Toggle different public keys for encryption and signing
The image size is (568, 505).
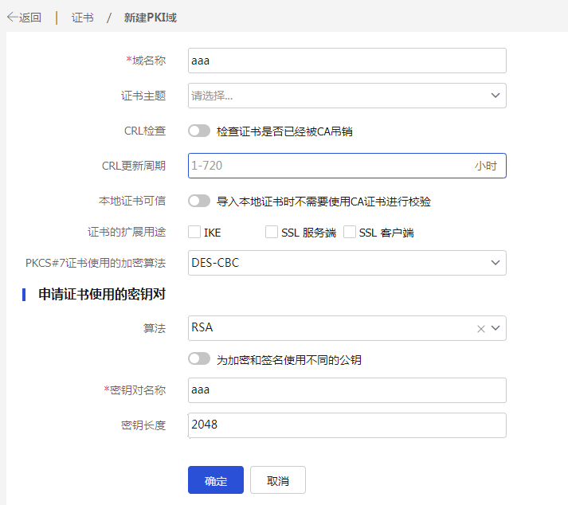[x=199, y=359]
